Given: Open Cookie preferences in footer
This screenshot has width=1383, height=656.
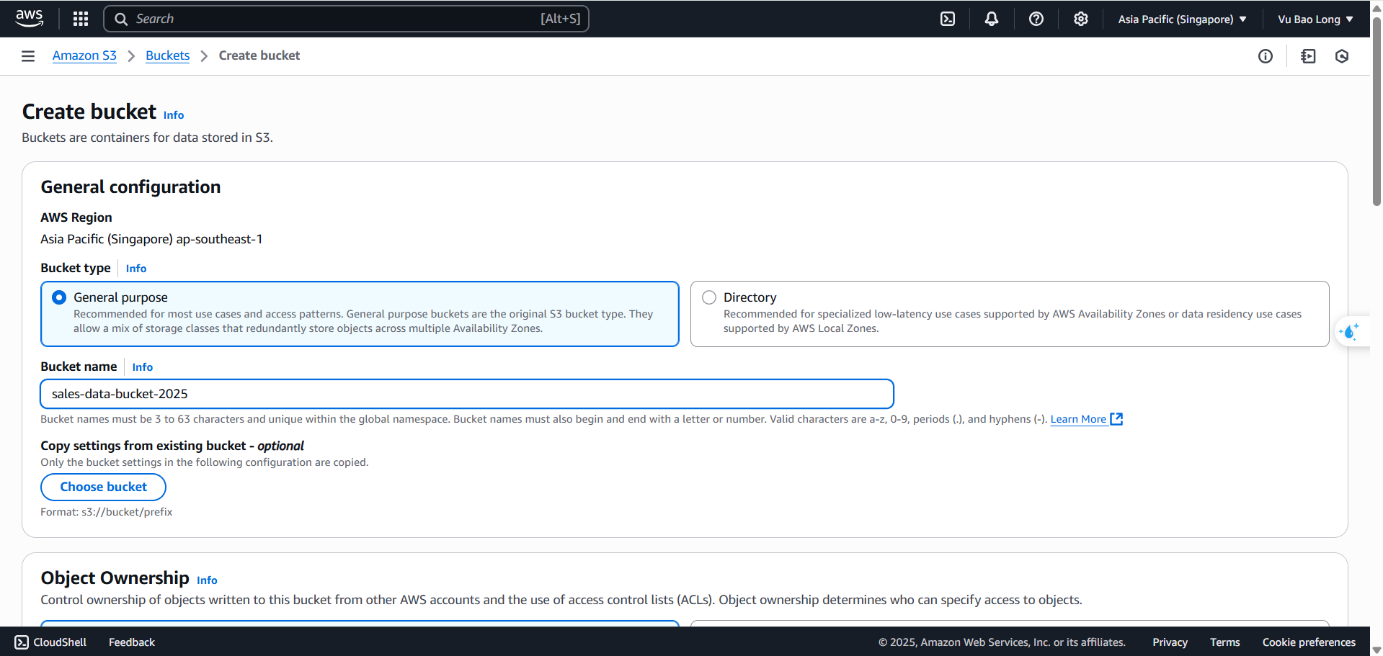Looking at the screenshot, I should coord(1309,642).
